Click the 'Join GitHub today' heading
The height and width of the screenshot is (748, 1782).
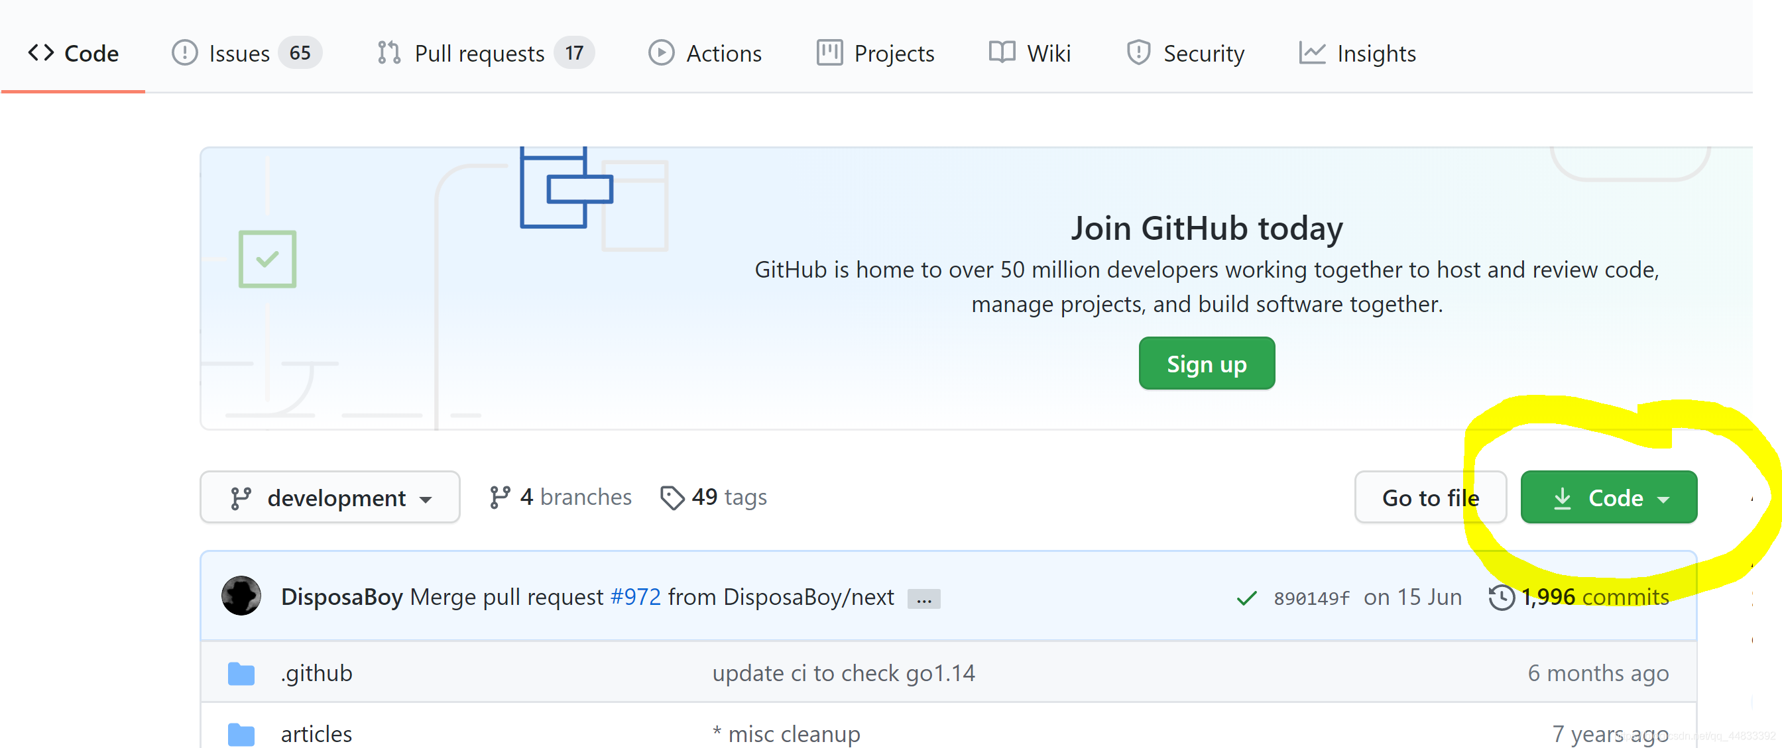[x=1207, y=228]
